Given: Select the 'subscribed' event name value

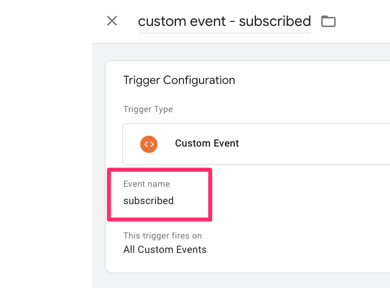Looking at the screenshot, I should [x=148, y=201].
